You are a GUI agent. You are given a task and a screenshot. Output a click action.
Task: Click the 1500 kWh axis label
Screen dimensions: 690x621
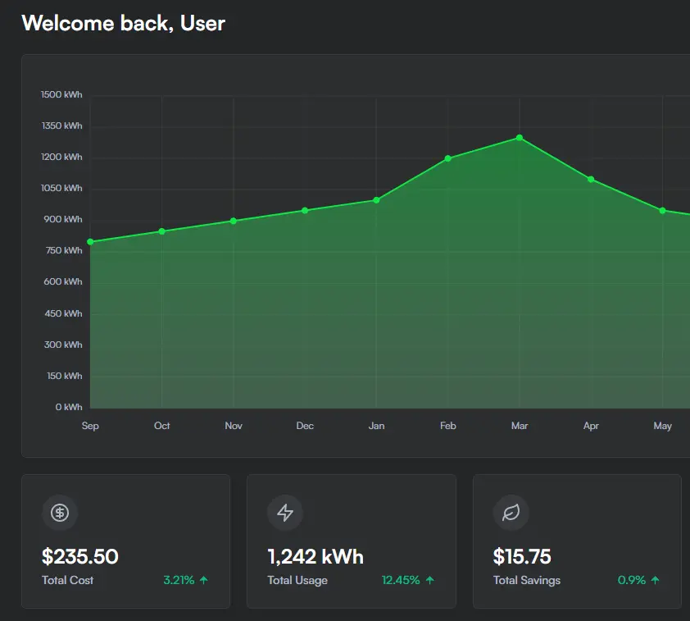point(61,94)
